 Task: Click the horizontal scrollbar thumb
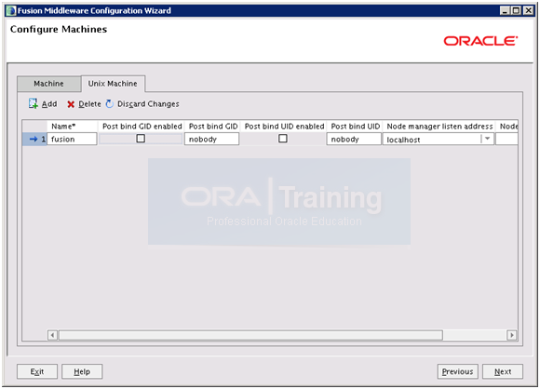pyautogui.click(x=250, y=335)
